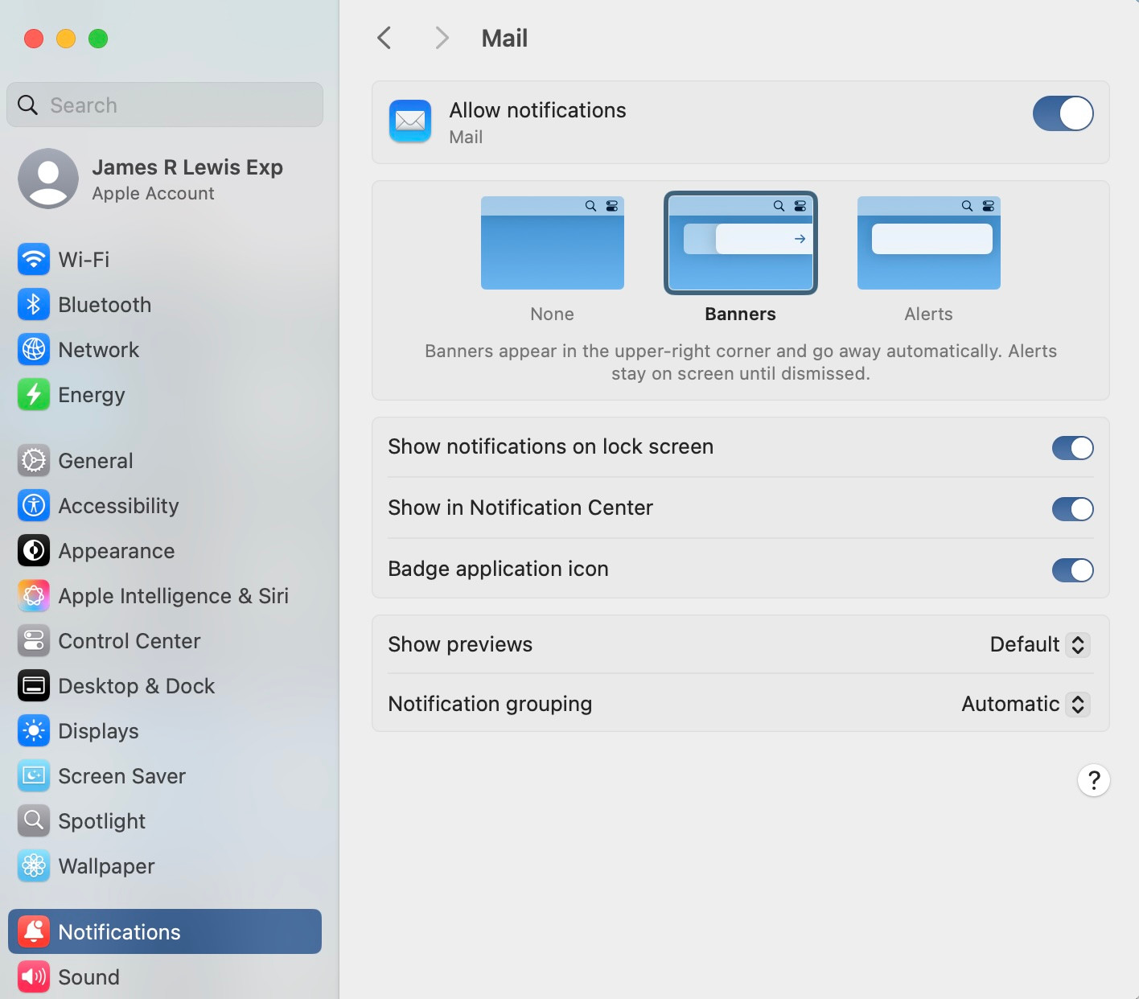Switch off Badge application icon
The image size is (1139, 999).
coord(1073,570)
